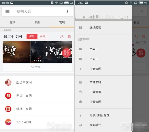Switch to the 书架 tab
Screen dimensions: 149x132
tap(37, 22)
